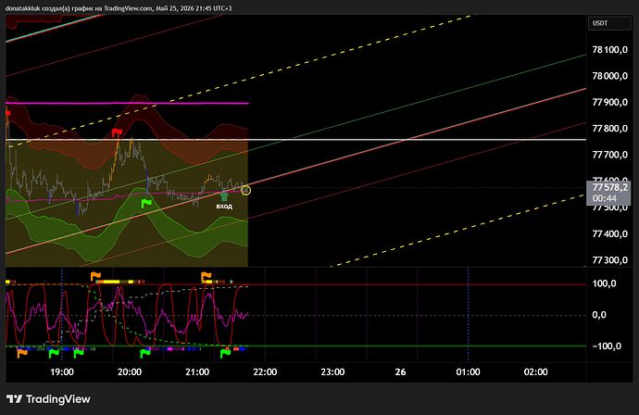Click the date label 26 on time axis

(x=401, y=371)
